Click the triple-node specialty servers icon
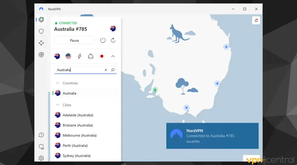297x165 pixels. coord(90,56)
